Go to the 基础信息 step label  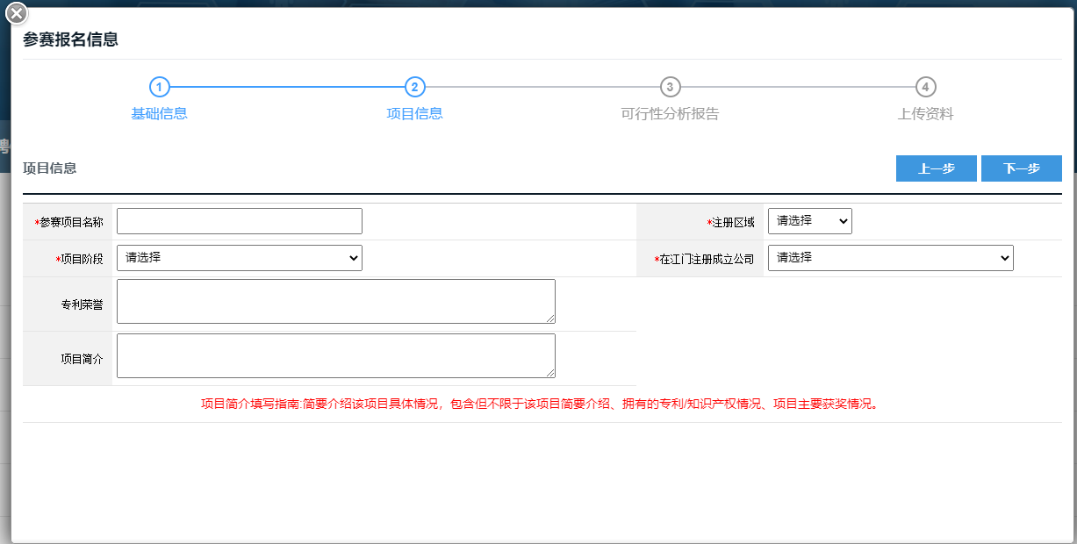click(x=159, y=113)
